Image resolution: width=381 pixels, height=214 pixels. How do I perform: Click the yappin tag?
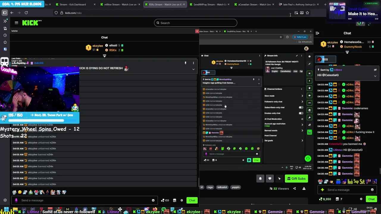tap(235, 187)
